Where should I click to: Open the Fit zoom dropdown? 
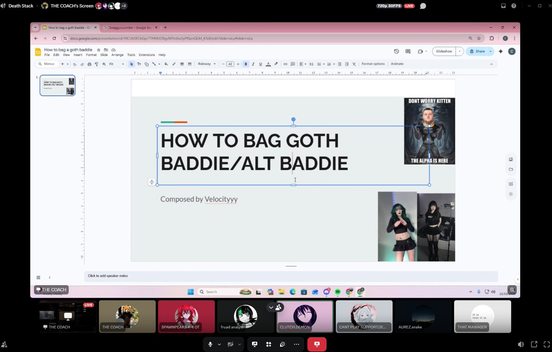coord(116,64)
